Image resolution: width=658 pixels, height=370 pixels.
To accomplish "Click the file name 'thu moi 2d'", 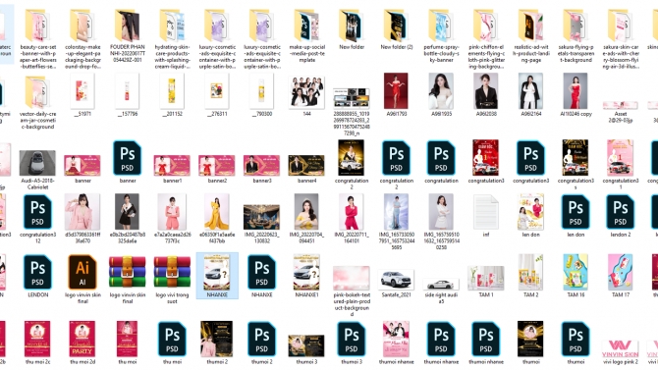I will (x=82, y=361).
